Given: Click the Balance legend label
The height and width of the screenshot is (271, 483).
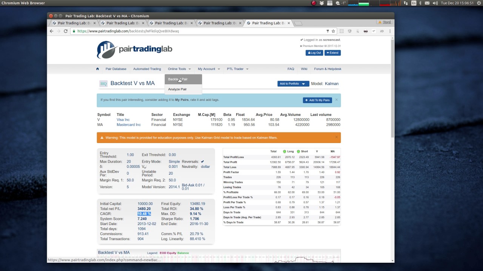Looking at the screenshot, I should click(183, 253).
